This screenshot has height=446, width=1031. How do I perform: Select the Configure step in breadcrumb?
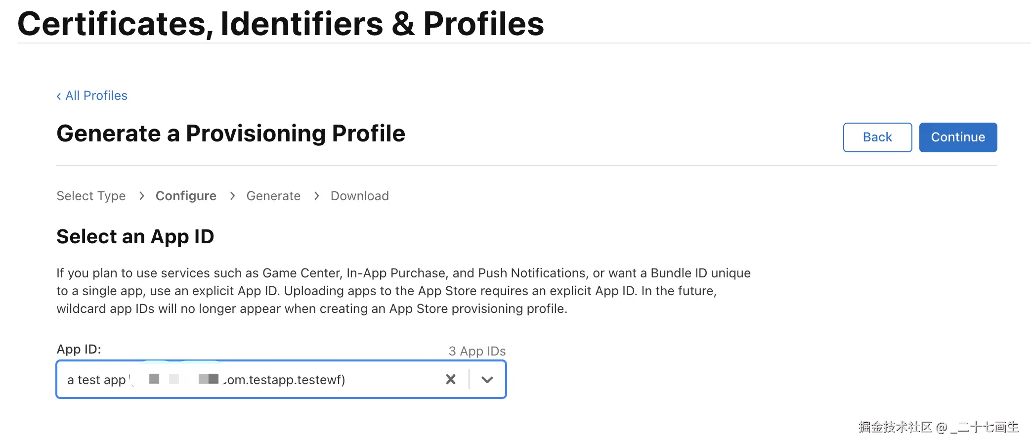(186, 196)
